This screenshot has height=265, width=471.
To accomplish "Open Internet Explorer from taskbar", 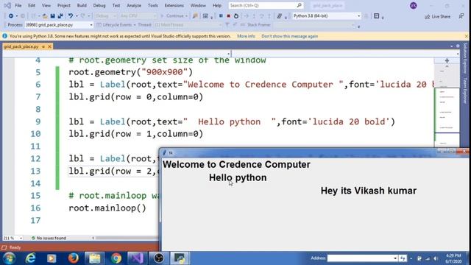I will 30,258.
